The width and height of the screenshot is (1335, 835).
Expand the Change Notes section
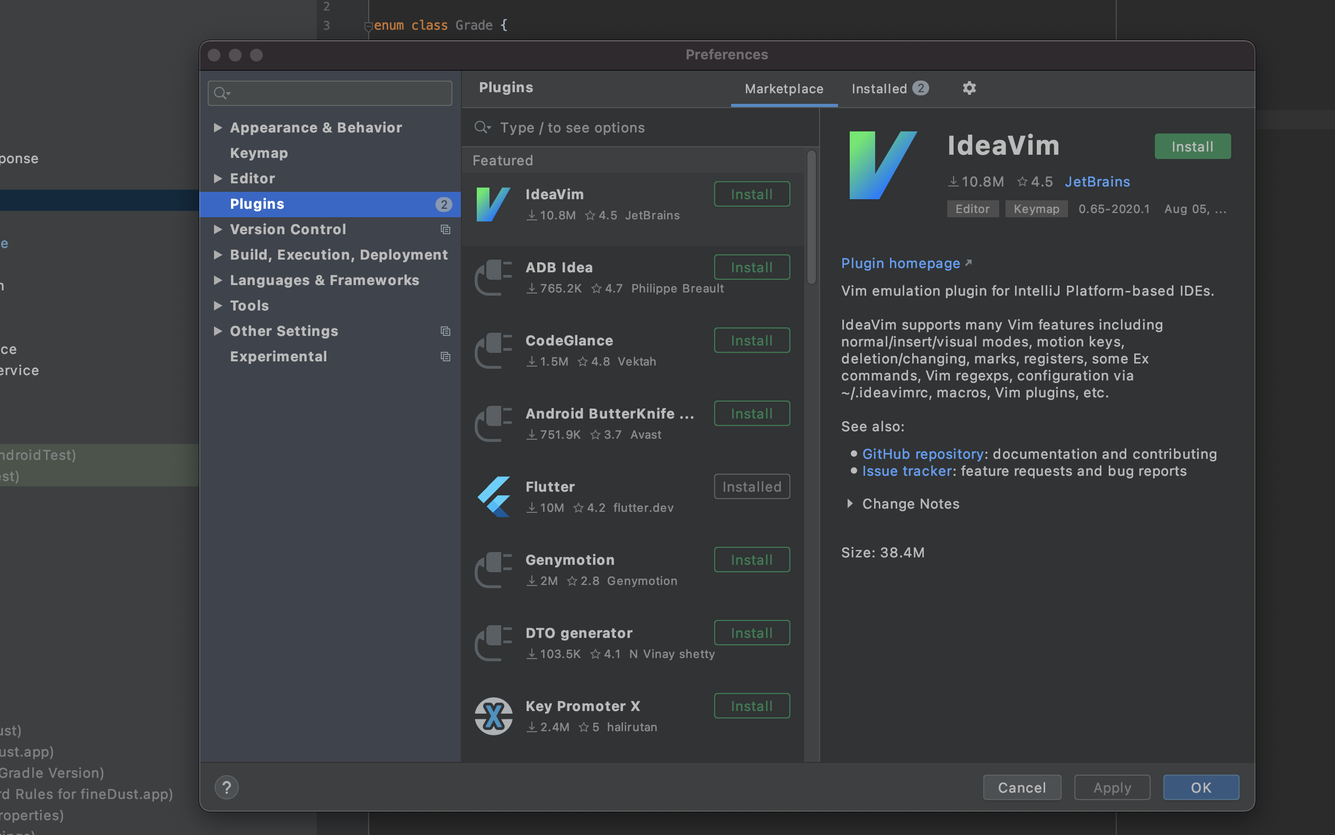coord(850,504)
